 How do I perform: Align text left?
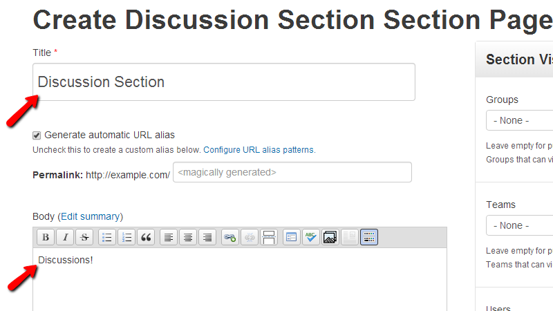(169, 237)
